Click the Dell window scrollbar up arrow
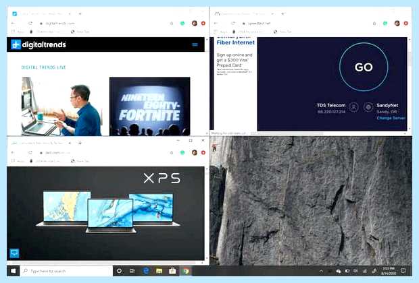The image size is (419, 283). point(207,169)
